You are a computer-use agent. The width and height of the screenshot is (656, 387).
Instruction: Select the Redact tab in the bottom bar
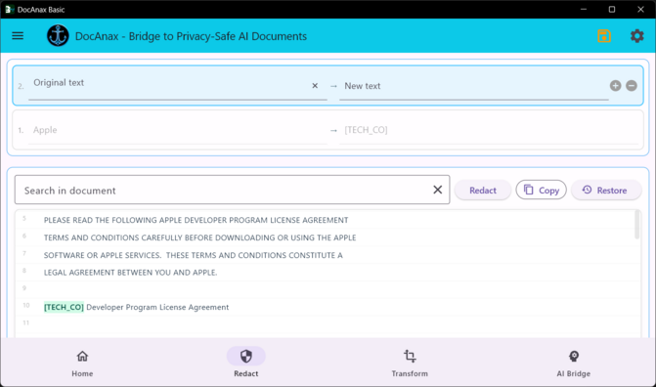tap(246, 364)
